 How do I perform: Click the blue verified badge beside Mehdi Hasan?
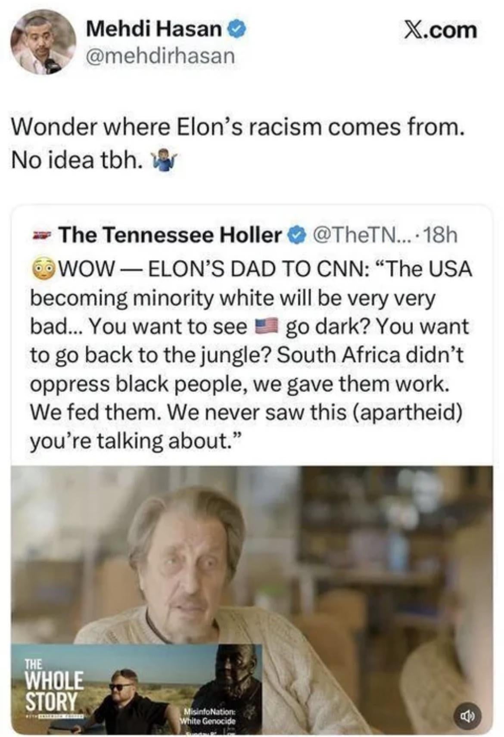click(239, 30)
